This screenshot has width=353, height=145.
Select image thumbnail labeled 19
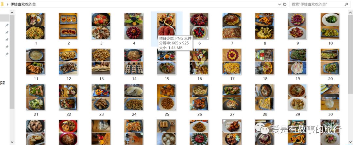[x=297, y=61]
